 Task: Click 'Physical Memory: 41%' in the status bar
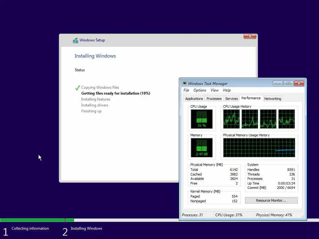274,215
